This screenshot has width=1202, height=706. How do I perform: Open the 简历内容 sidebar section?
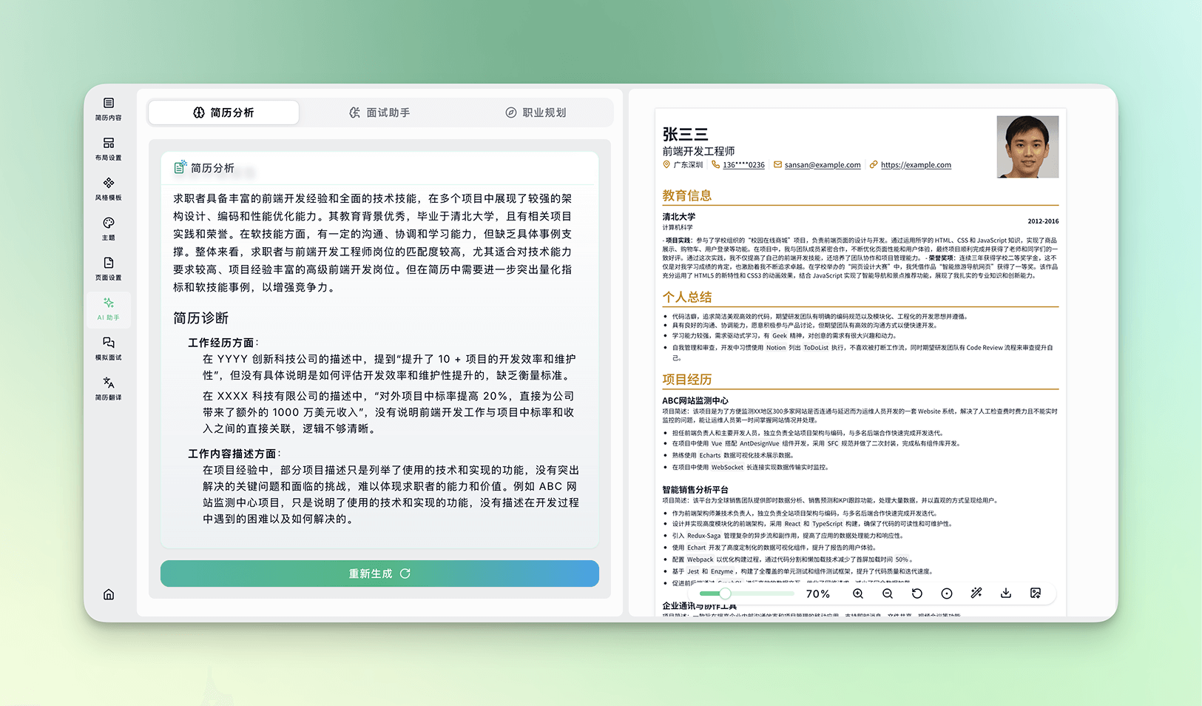point(108,109)
